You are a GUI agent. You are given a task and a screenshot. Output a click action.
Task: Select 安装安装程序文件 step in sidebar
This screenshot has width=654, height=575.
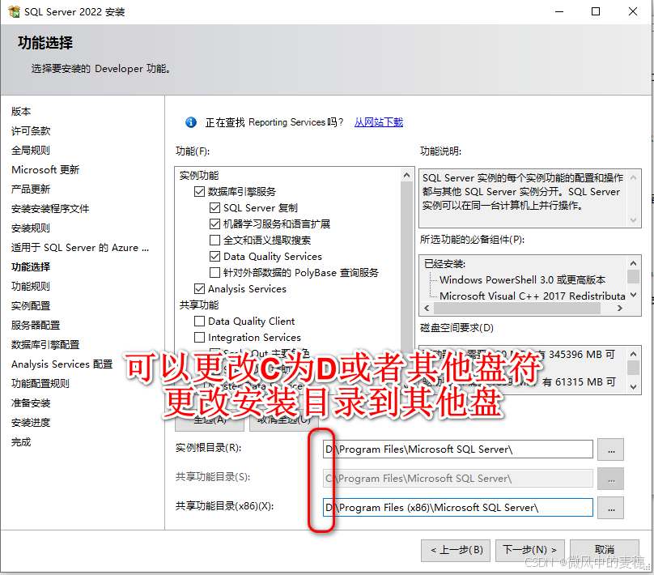(x=50, y=209)
